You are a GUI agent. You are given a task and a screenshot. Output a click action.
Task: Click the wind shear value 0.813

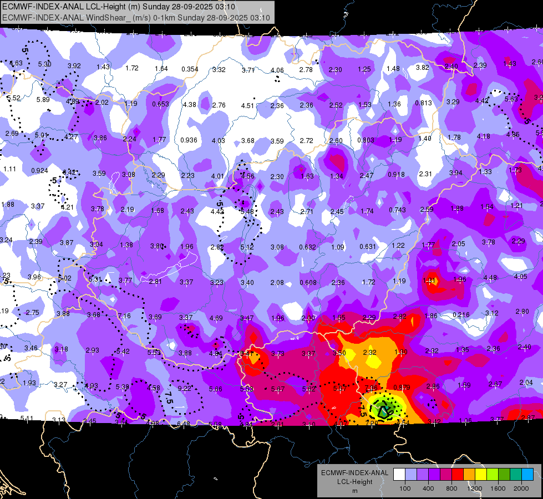[x=424, y=103]
